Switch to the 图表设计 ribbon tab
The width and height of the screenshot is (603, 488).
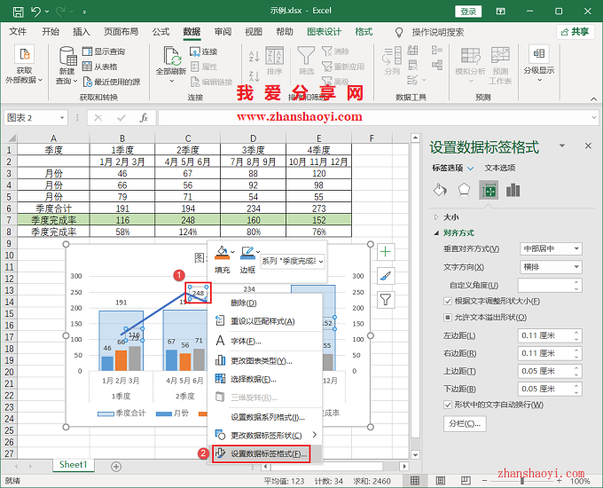324,32
